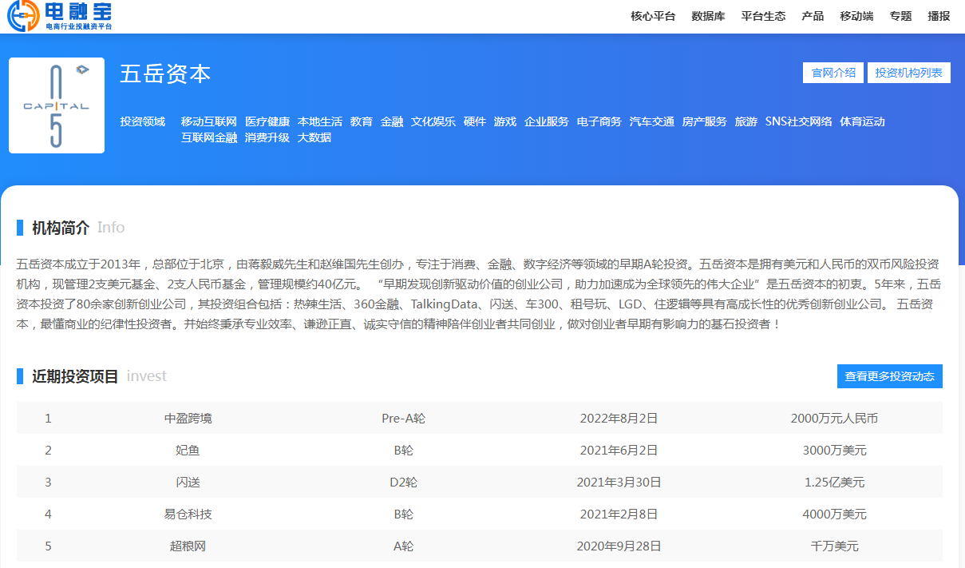Select the 文化娱乐 tag

[x=433, y=121]
